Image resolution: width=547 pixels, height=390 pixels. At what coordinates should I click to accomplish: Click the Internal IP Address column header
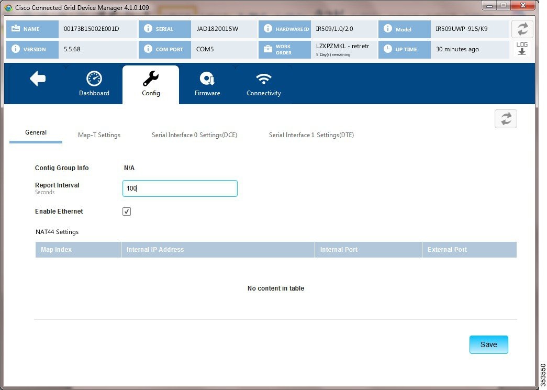pos(218,250)
